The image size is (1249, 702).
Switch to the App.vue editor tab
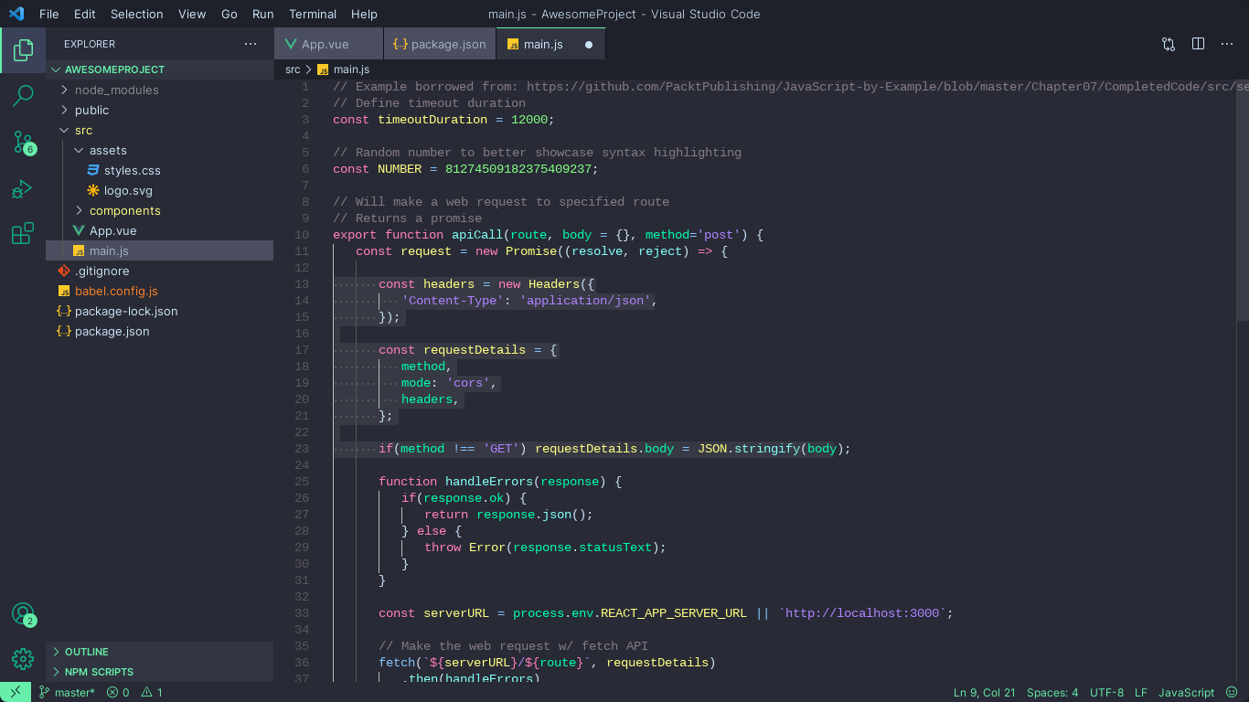[328, 44]
